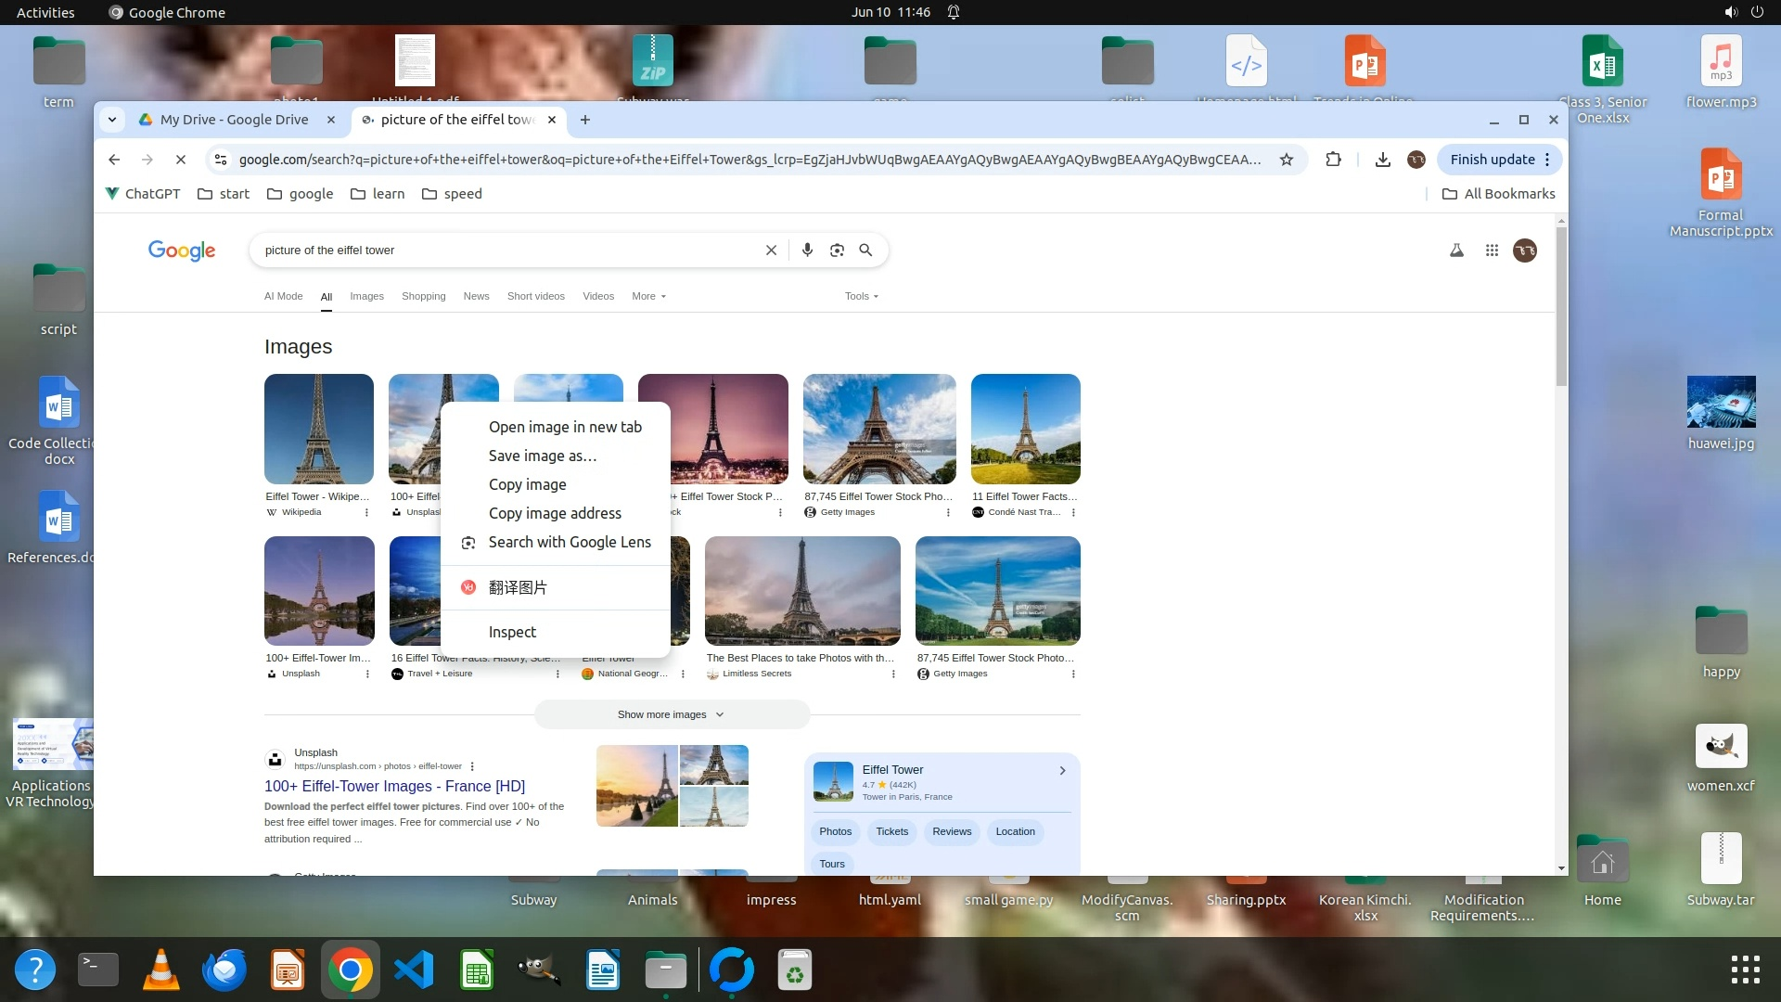
Task: Click the Finish update button
Action: (x=1492, y=160)
